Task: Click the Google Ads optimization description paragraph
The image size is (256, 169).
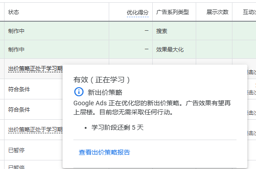Action: [152, 108]
